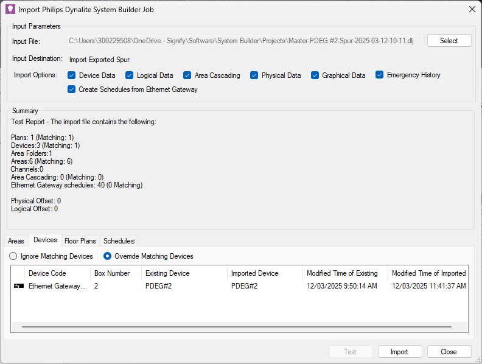The height and width of the screenshot is (364, 482).
Task: Uncheck the Device Data import option
Action: click(72, 75)
